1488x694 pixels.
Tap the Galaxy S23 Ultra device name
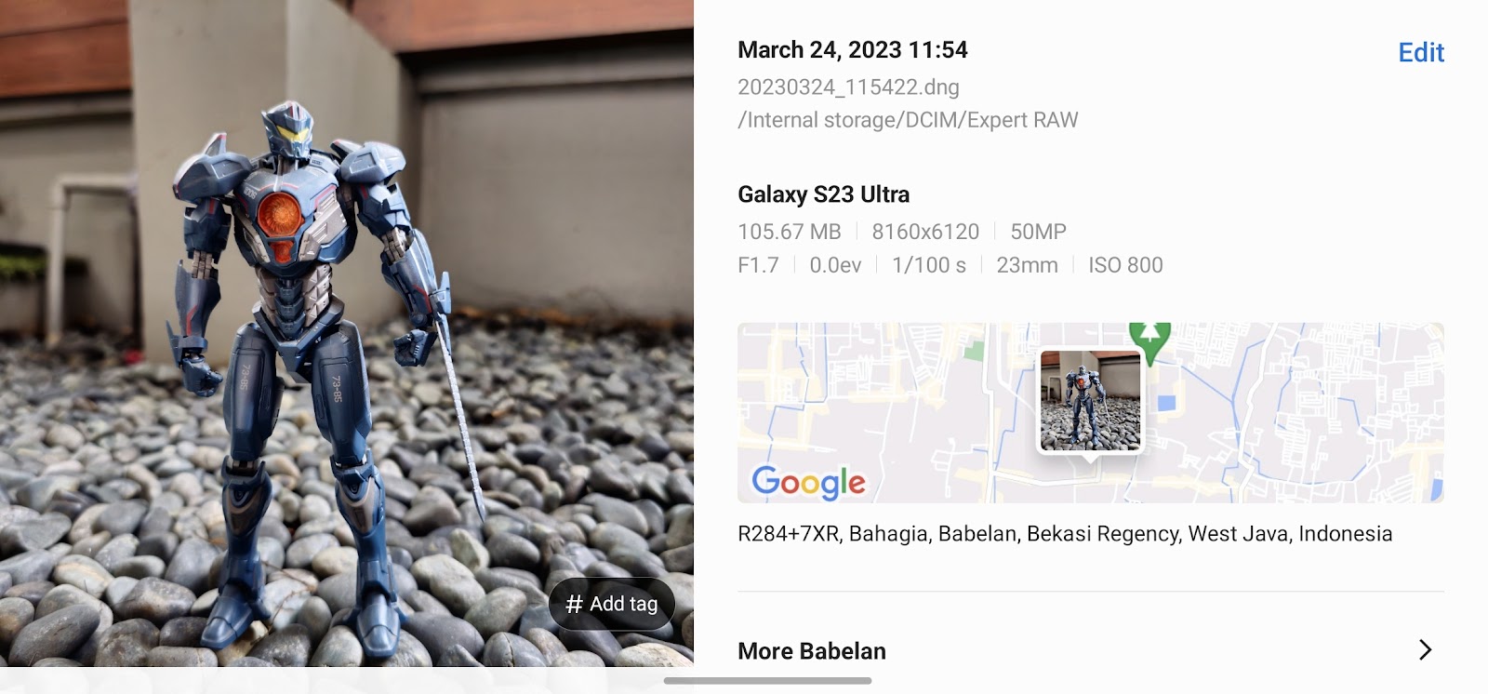[x=824, y=194]
